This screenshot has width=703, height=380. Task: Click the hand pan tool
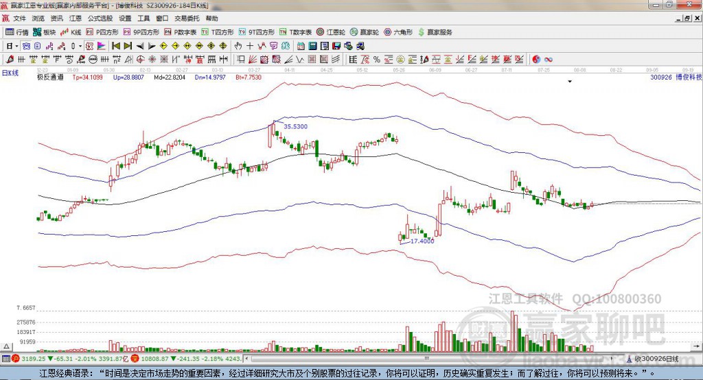238,46
